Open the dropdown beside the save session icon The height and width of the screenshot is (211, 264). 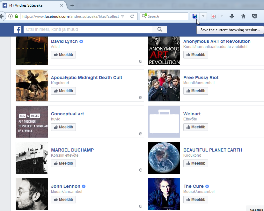coord(203,16)
